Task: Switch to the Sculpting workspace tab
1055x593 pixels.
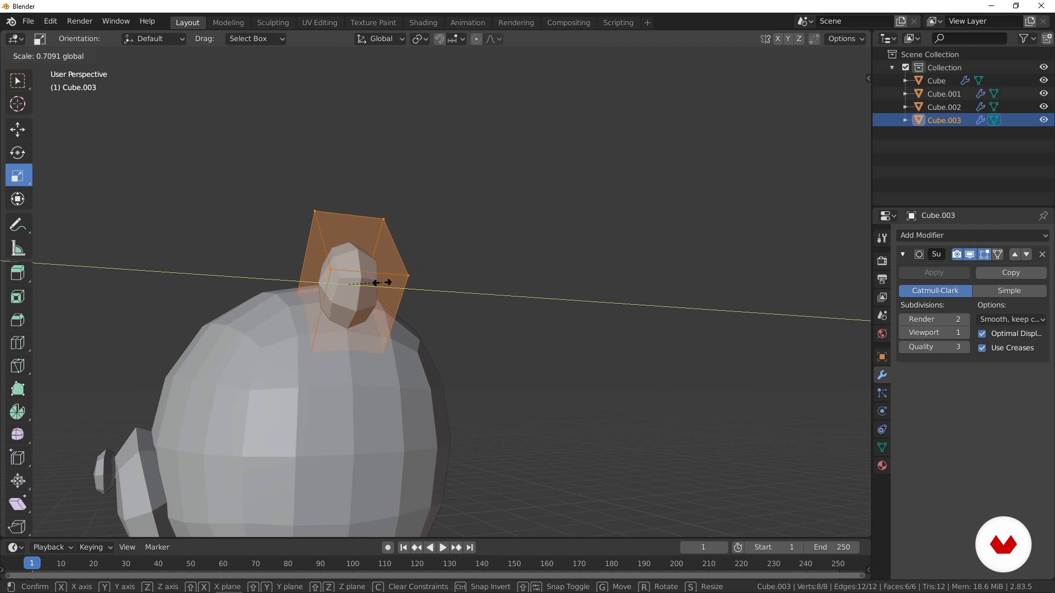Action: point(273,23)
